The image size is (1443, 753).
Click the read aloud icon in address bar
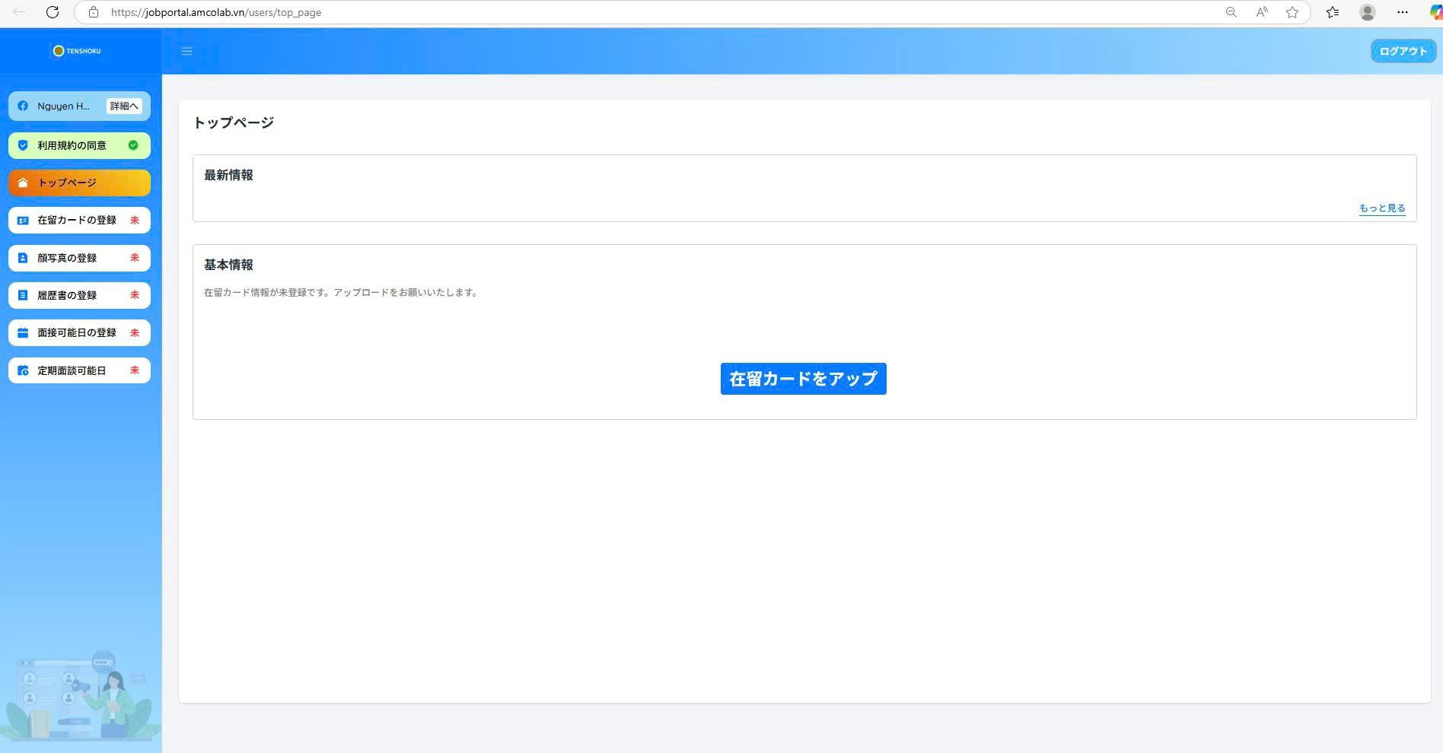[1262, 12]
